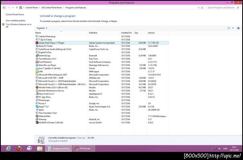This screenshot has width=243, height=160.
Task: Go back with the back arrow
Action: [x=4, y=8]
